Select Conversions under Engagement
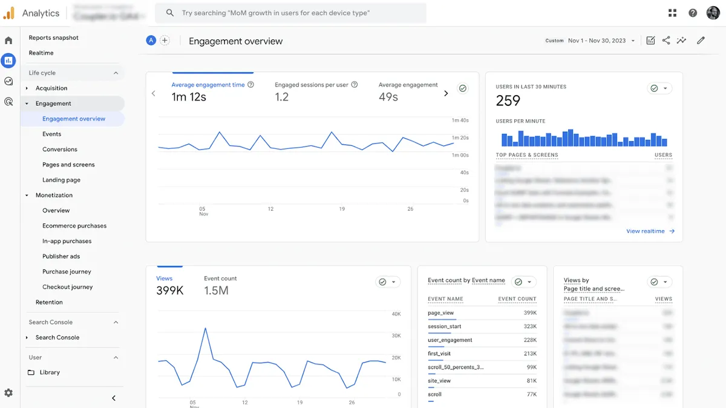The image size is (726, 408). [60, 150]
